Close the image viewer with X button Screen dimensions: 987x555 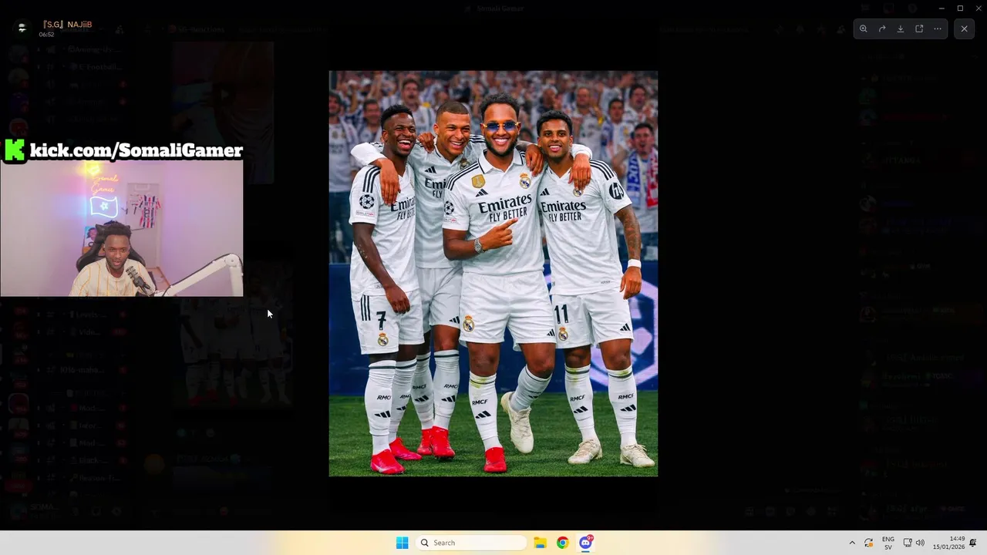[x=964, y=29]
